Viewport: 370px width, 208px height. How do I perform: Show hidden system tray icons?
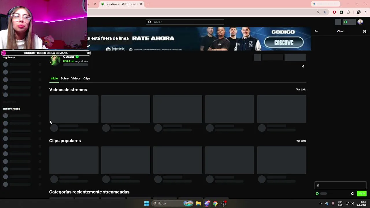[321, 203]
